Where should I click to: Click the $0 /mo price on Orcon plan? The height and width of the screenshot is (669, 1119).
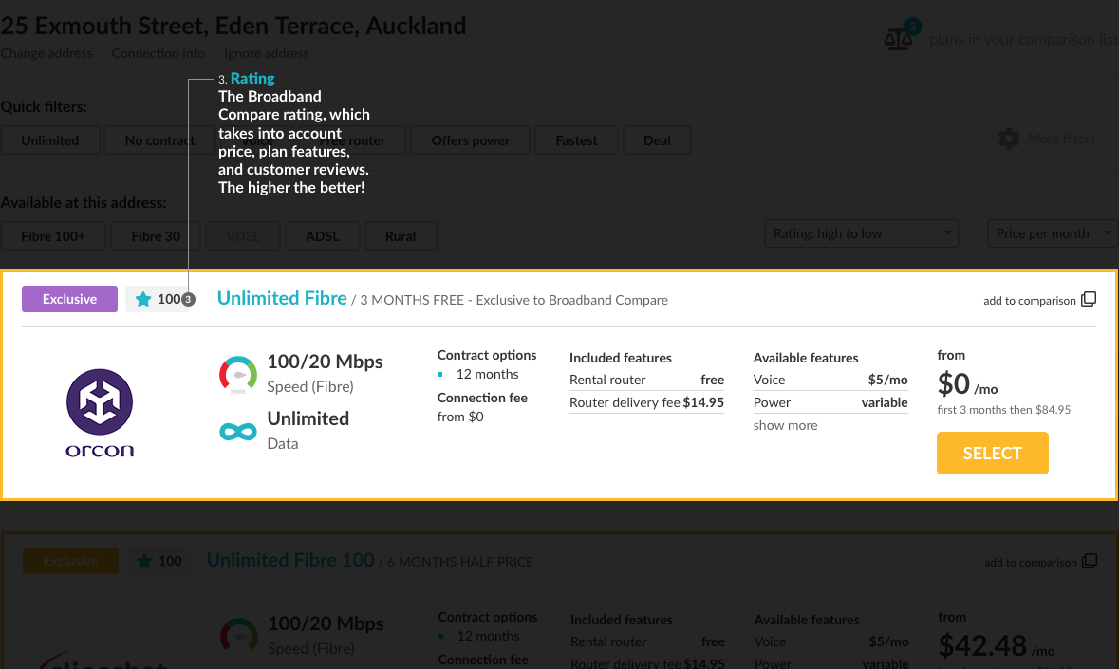967,384
